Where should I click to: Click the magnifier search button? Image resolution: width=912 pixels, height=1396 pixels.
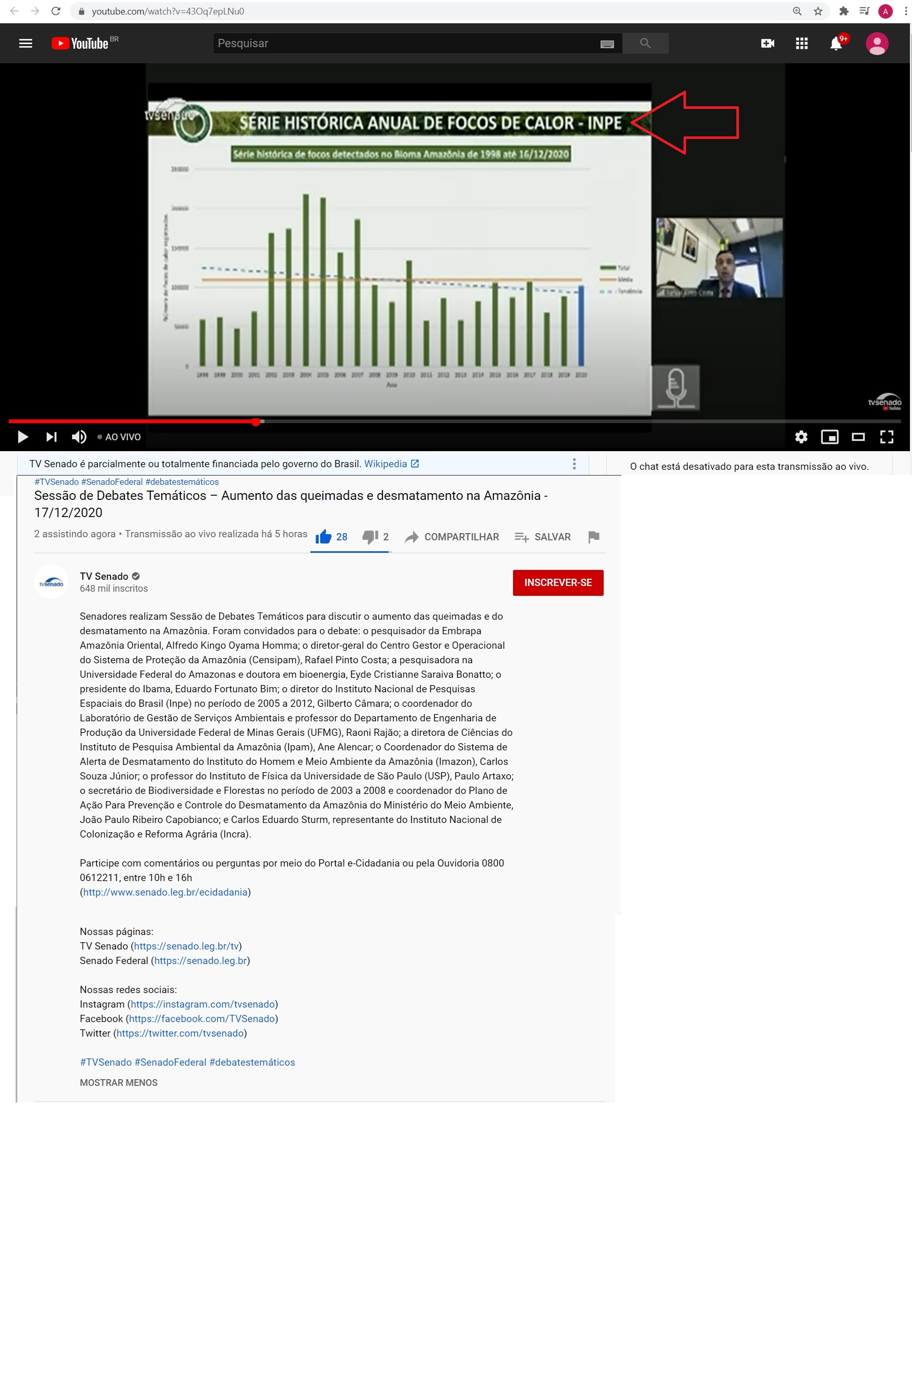[x=645, y=44]
